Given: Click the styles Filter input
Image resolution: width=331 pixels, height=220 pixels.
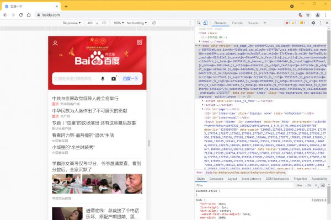Looking at the screenshot, I should click(x=244, y=185).
